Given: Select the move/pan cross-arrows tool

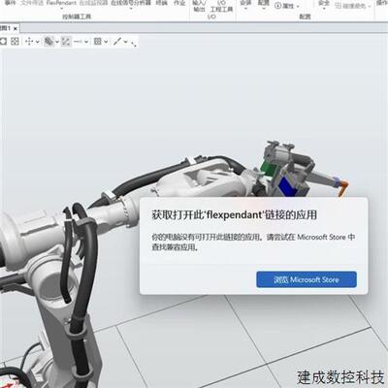Looking at the screenshot, I should (29, 42).
